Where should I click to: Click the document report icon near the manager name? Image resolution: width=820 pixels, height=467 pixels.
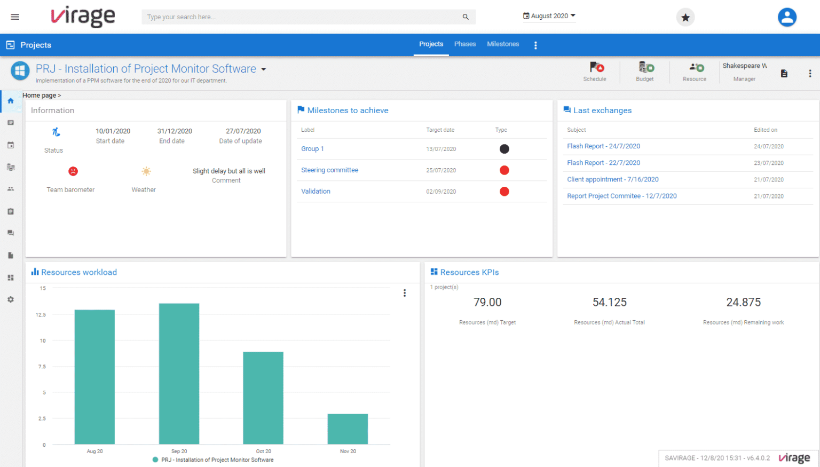784,73
